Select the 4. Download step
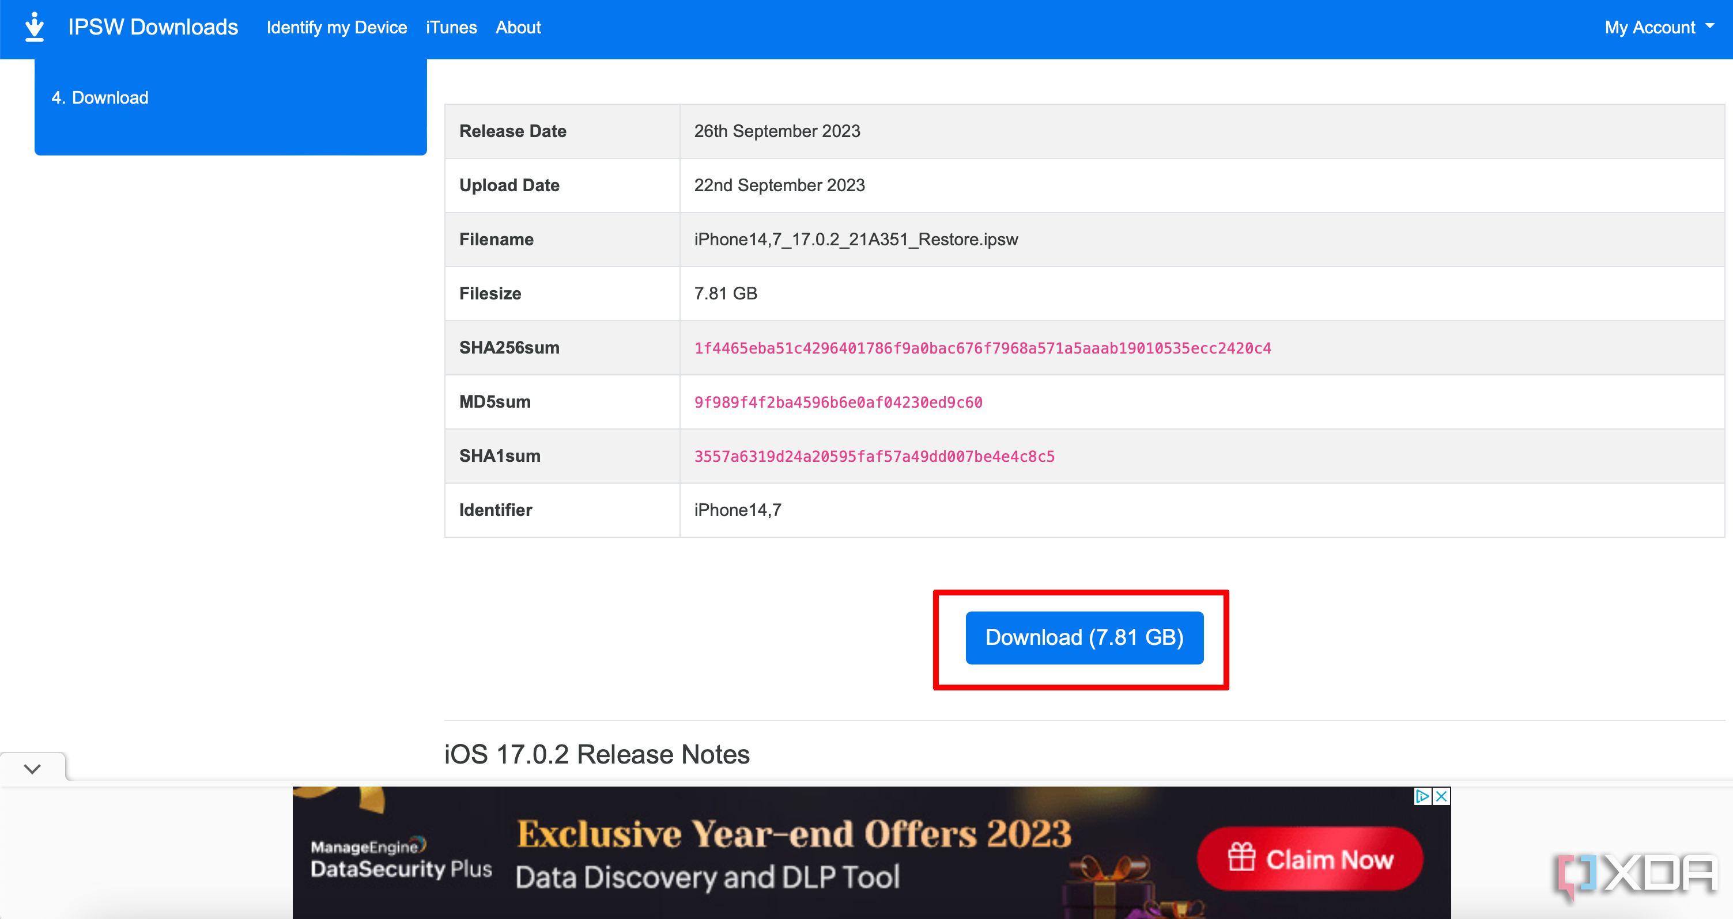Screen dimensions: 1733x919 pyautogui.click(x=100, y=97)
